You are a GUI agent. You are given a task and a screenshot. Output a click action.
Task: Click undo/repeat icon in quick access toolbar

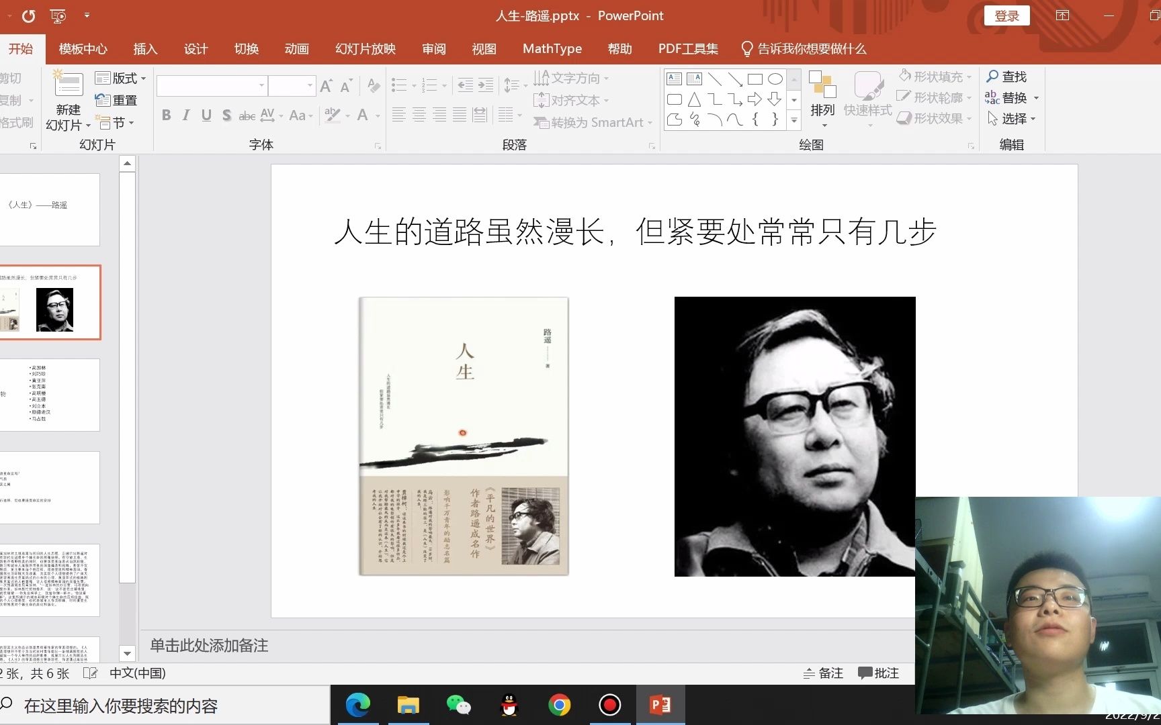[x=28, y=15]
